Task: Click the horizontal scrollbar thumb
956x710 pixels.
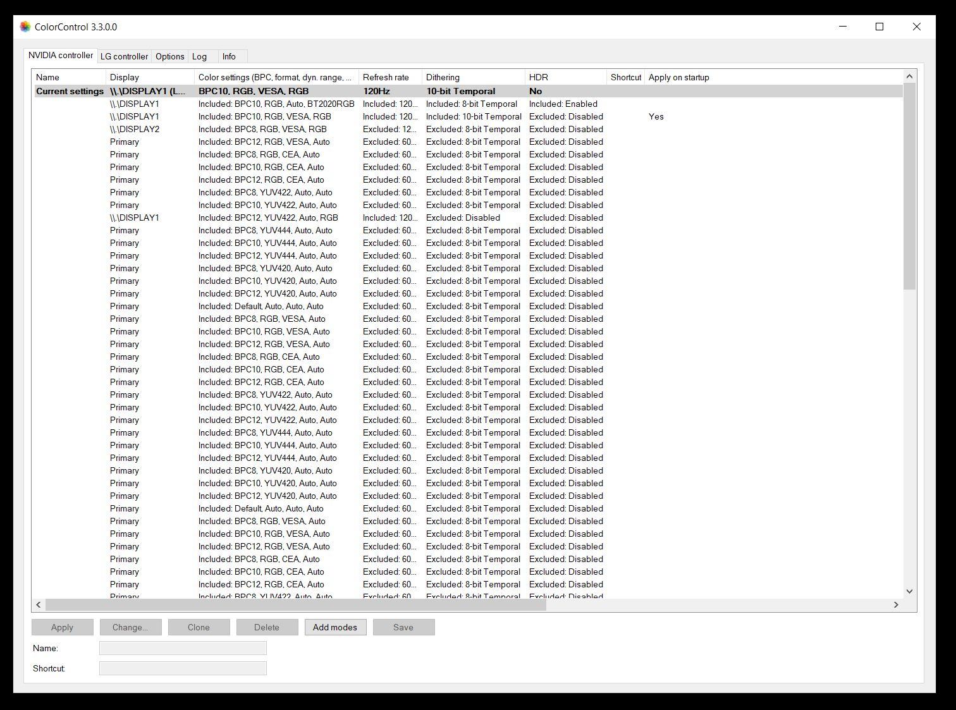Action: click(295, 604)
